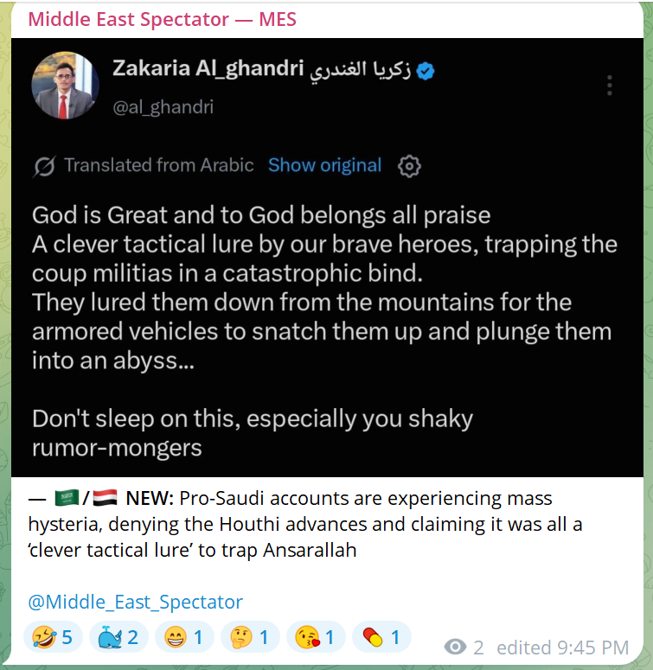The width and height of the screenshot is (653, 670).
Task: Open the embedded tweet screenshot image
Action: pos(327,258)
